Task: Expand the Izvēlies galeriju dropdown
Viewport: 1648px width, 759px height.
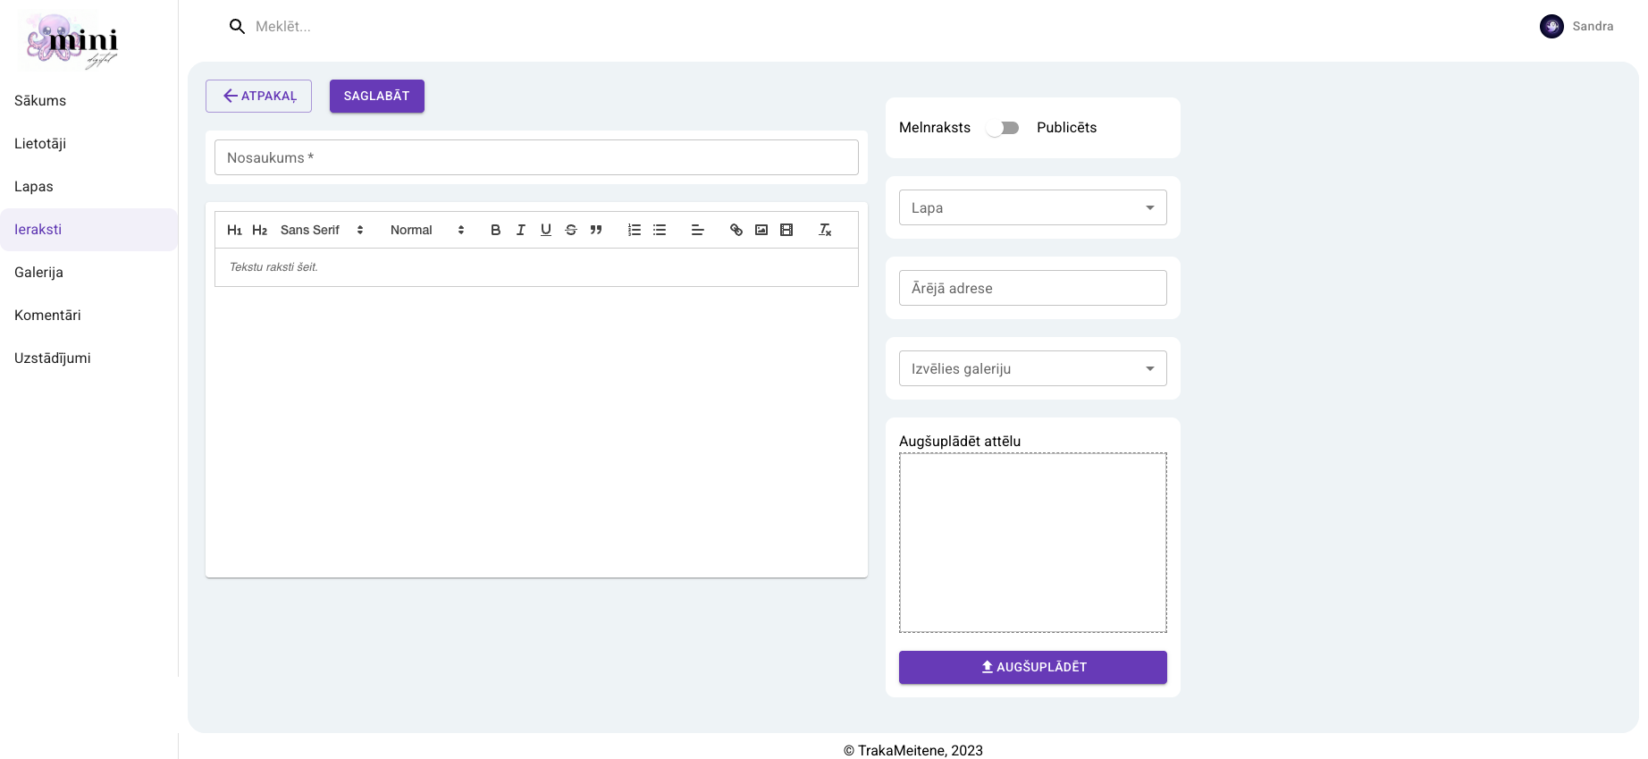Action: [1032, 368]
